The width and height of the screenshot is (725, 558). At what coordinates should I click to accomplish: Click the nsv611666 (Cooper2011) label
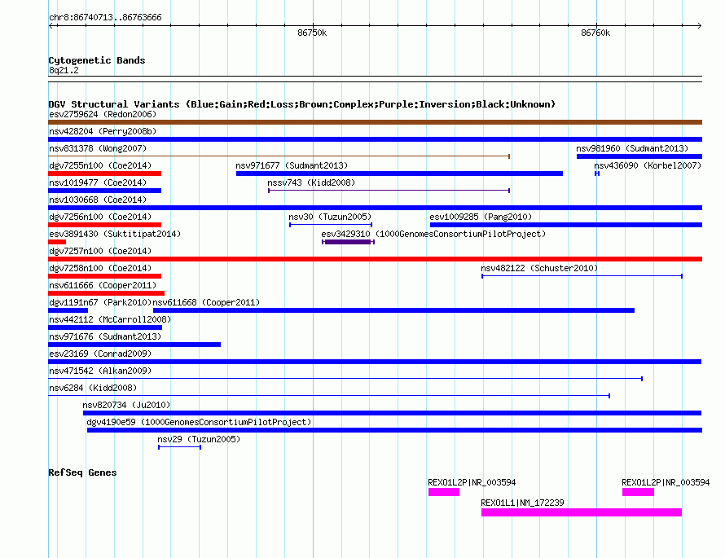103,285
